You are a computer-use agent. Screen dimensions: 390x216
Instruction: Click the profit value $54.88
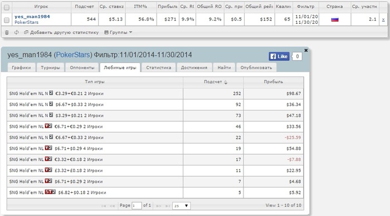pyautogui.click(x=294, y=149)
